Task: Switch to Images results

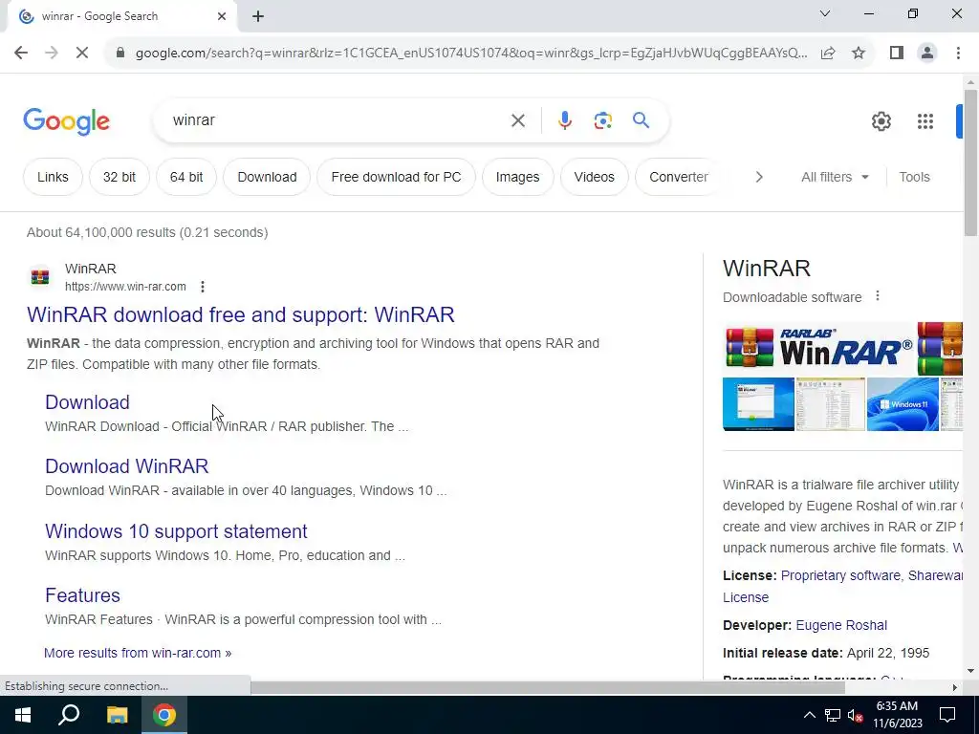Action: tap(517, 177)
